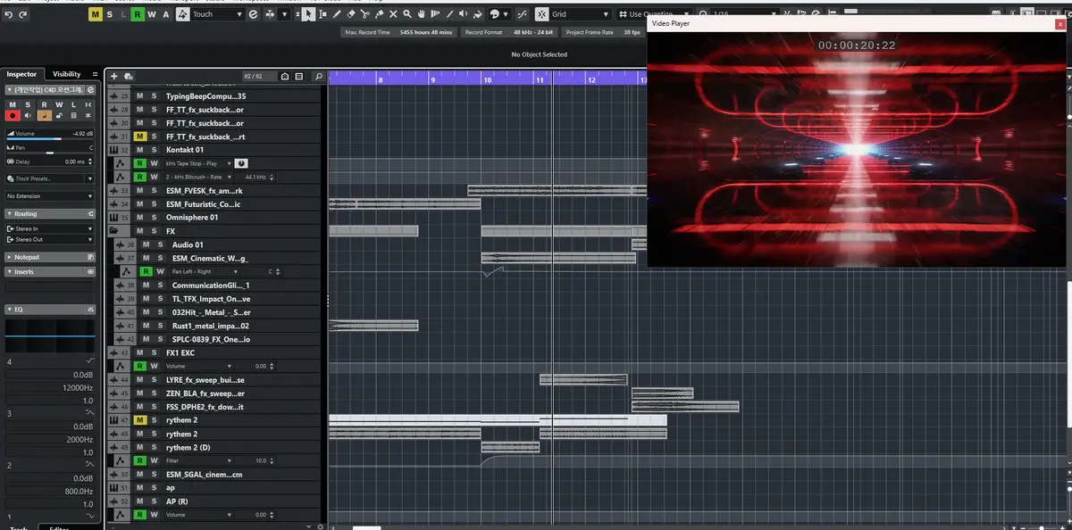Click the FX folder track icon
Image resolution: width=1072 pixels, height=530 pixels.
114,231
